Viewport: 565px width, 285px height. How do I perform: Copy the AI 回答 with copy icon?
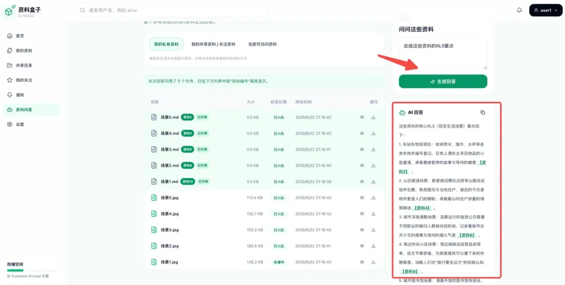click(483, 113)
